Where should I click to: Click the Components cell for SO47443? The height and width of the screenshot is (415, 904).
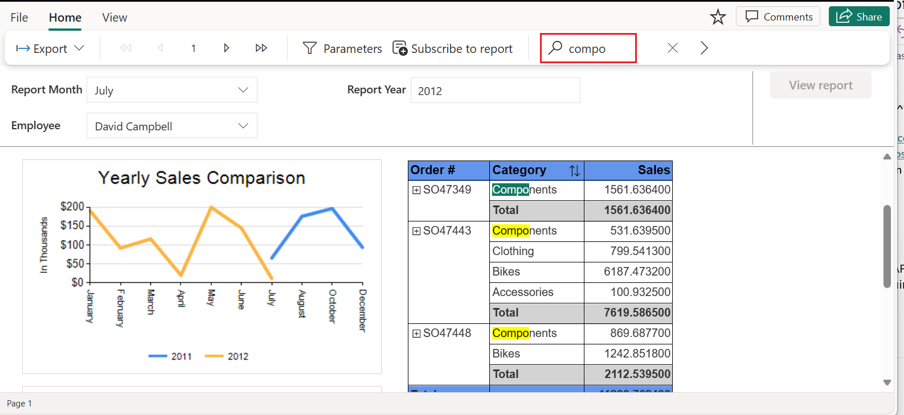coord(537,231)
